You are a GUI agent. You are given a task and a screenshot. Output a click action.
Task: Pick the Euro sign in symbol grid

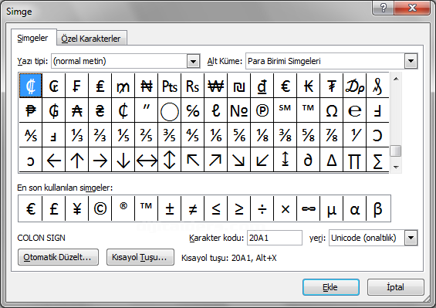click(285, 86)
